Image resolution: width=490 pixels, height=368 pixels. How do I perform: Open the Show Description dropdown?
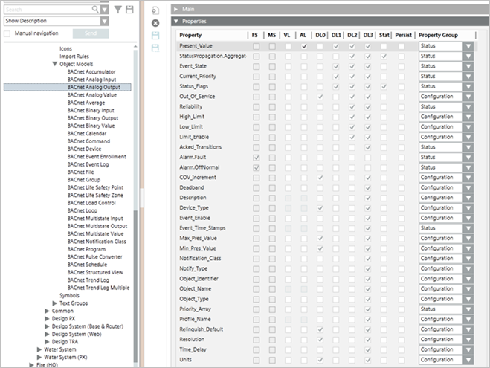point(55,21)
